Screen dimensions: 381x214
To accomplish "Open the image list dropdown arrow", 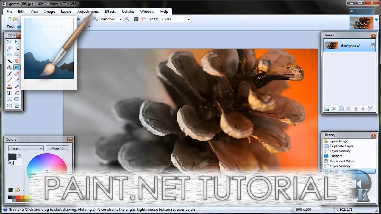I will pyautogui.click(x=377, y=19).
